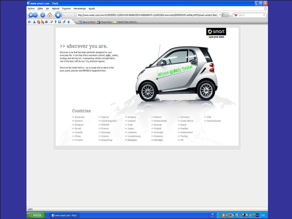Open the address bar history dropdown arrow

point(220,15)
